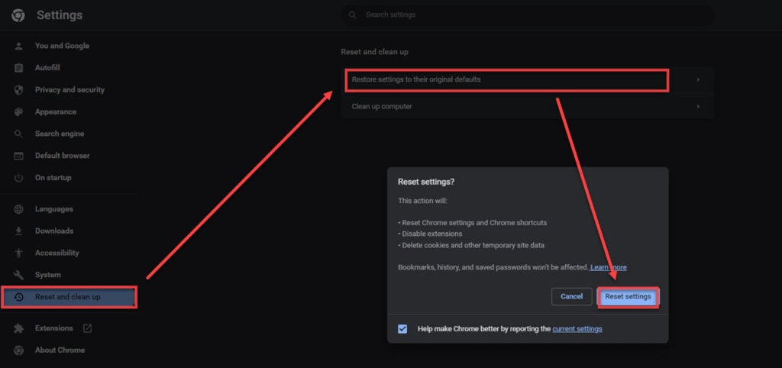Click the chevron next to Clean up computer
This screenshot has height=368, width=782.
698,106
